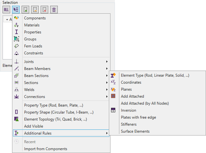Click the trash clear selection icon
206x153 pixels.
(x=54, y=10)
